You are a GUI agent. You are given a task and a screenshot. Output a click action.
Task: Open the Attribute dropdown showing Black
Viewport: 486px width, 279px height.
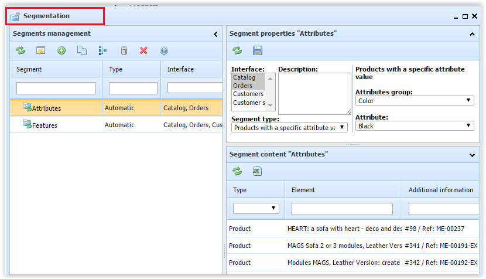(x=415, y=125)
